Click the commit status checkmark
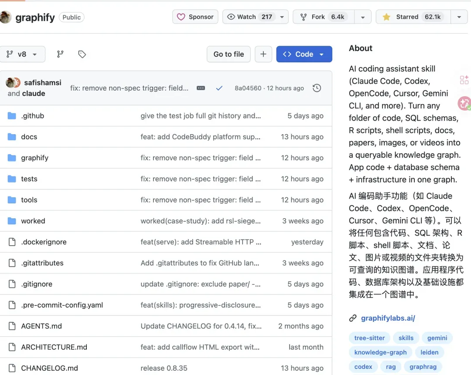The image size is (471, 375). (x=219, y=88)
